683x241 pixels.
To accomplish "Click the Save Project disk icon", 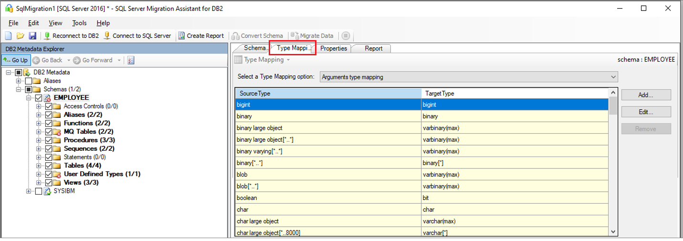I will 32,36.
